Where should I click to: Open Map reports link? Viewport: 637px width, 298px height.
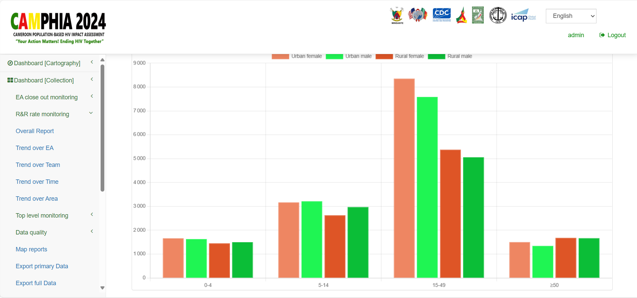pyautogui.click(x=31, y=249)
